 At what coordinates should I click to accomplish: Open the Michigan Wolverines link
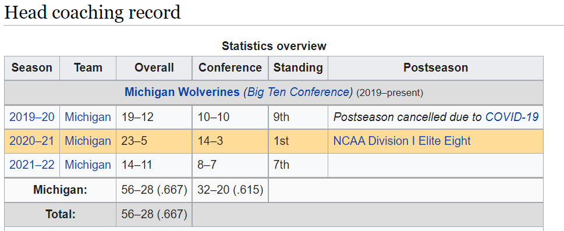[182, 93]
